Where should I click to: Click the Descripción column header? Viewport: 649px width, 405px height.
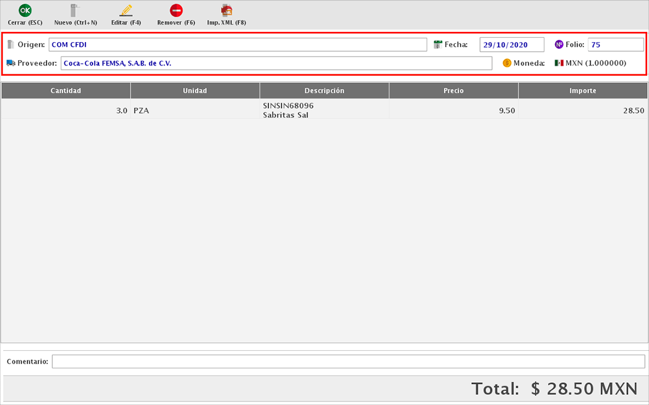click(x=324, y=91)
